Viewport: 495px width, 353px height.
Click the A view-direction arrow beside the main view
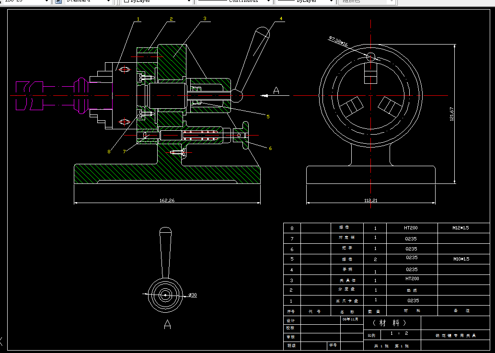tap(265, 95)
